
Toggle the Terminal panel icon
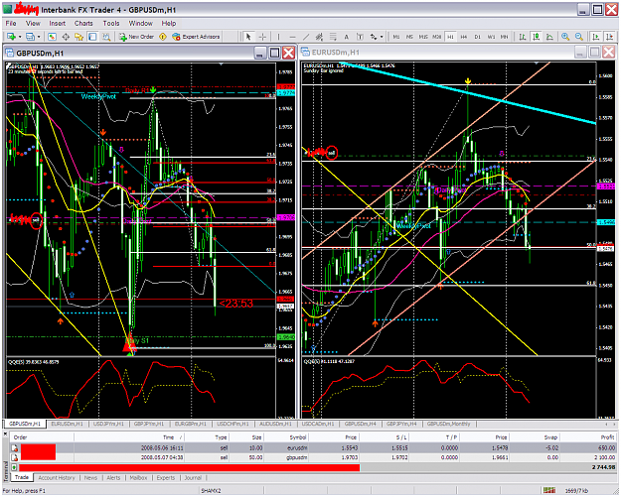click(92, 37)
